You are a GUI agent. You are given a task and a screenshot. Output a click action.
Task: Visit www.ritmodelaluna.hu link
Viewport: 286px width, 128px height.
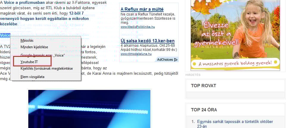point(136,54)
